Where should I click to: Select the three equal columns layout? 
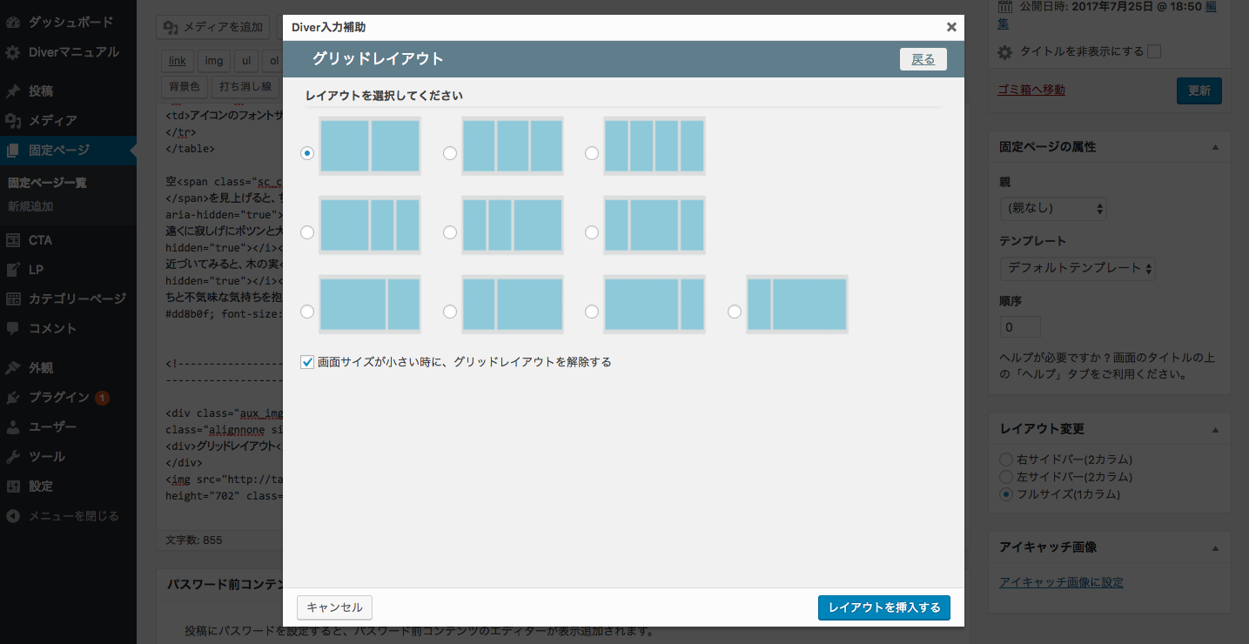point(450,153)
